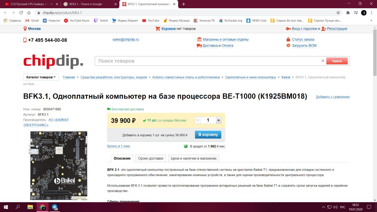Open Магазины и оптовые отделы
Screen dimensions: 377x212
click(226, 39)
